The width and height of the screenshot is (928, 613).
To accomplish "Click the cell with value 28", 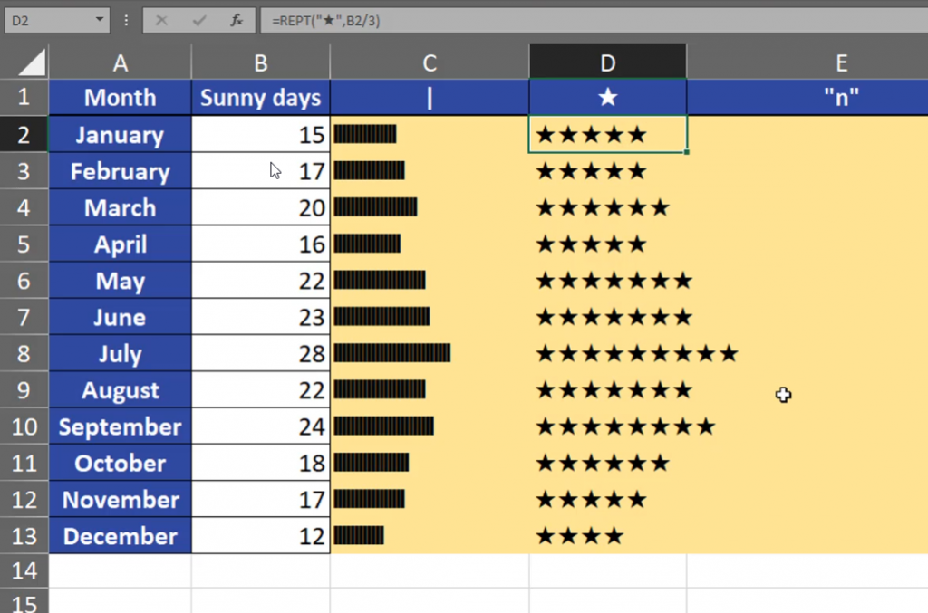I will click(x=260, y=354).
